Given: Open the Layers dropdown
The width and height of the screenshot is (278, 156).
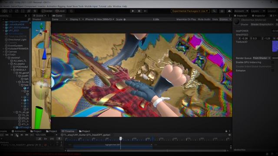Looking at the screenshot, I should pos(258,11).
